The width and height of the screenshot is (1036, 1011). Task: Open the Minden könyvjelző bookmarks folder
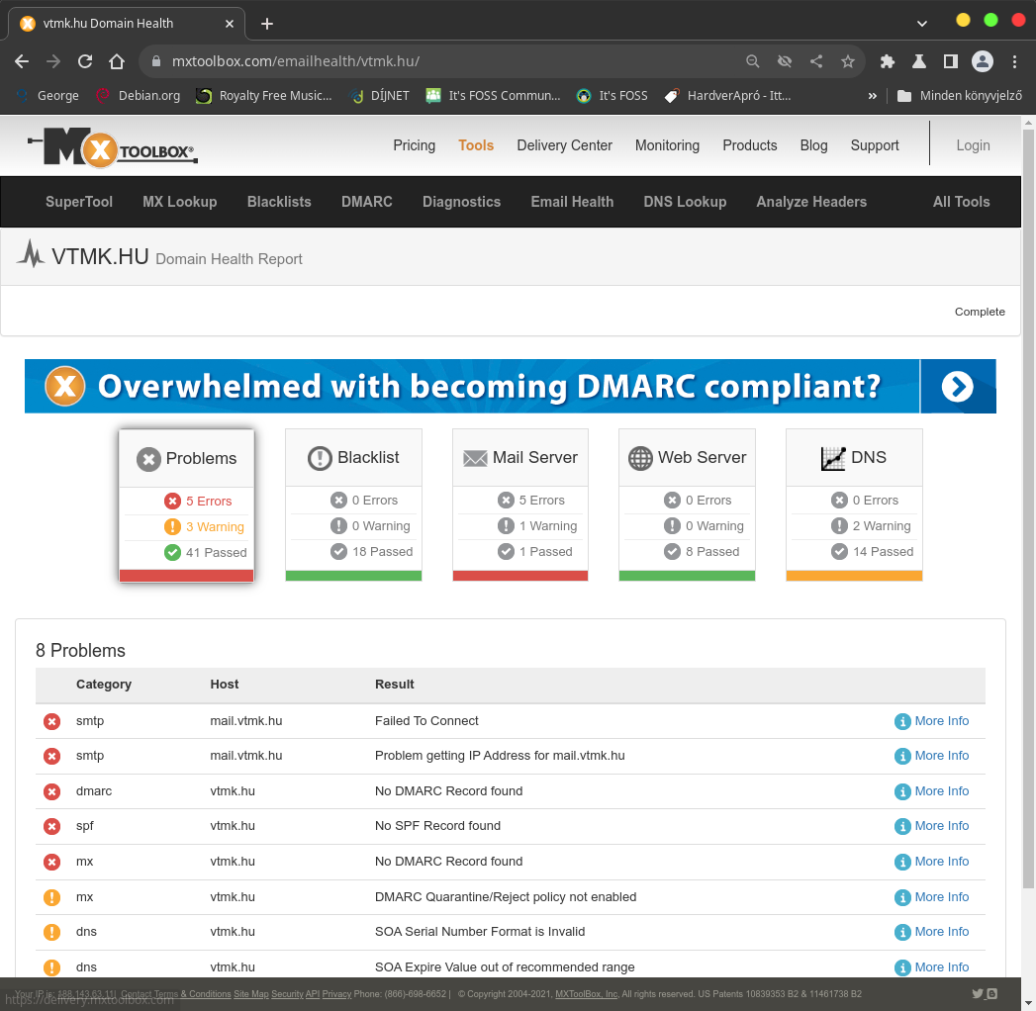(x=960, y=96)
